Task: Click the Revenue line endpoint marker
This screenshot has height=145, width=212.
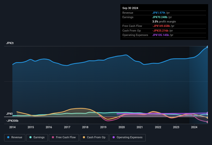Action: tap(208, 47)
